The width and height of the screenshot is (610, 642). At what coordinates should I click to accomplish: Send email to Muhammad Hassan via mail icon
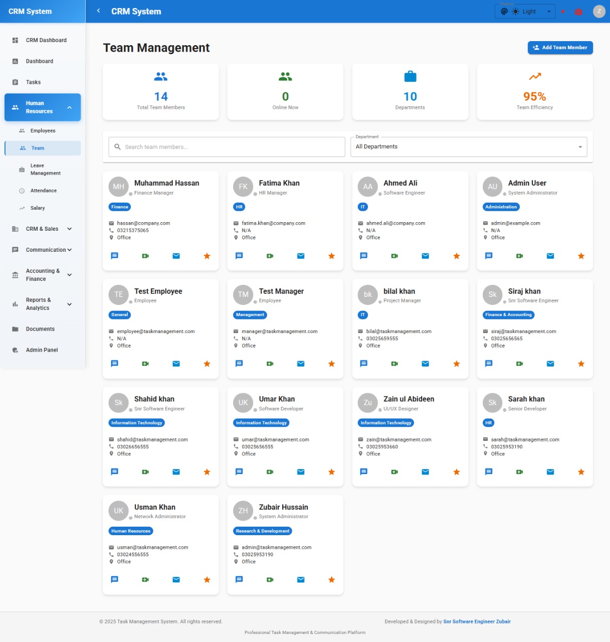176,256
